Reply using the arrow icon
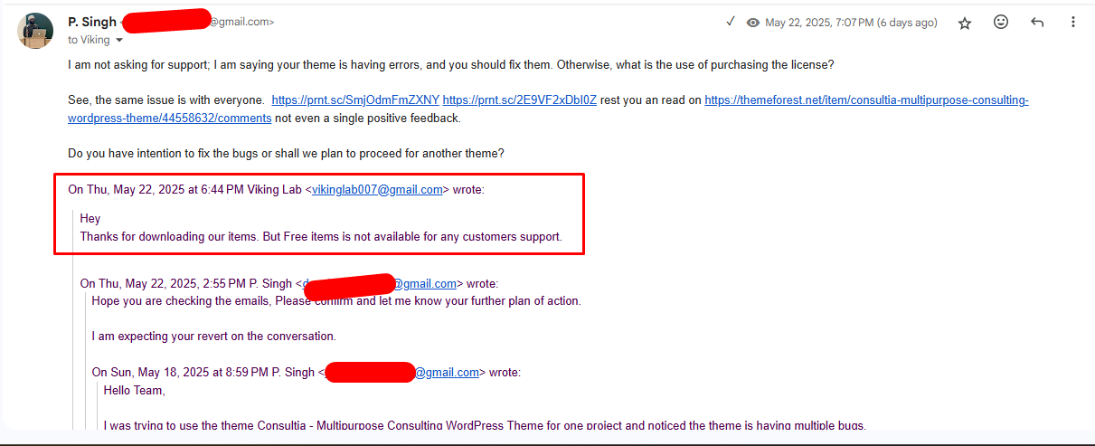This screenshot has width=1095, height=446. click(x=1037, y=23)
